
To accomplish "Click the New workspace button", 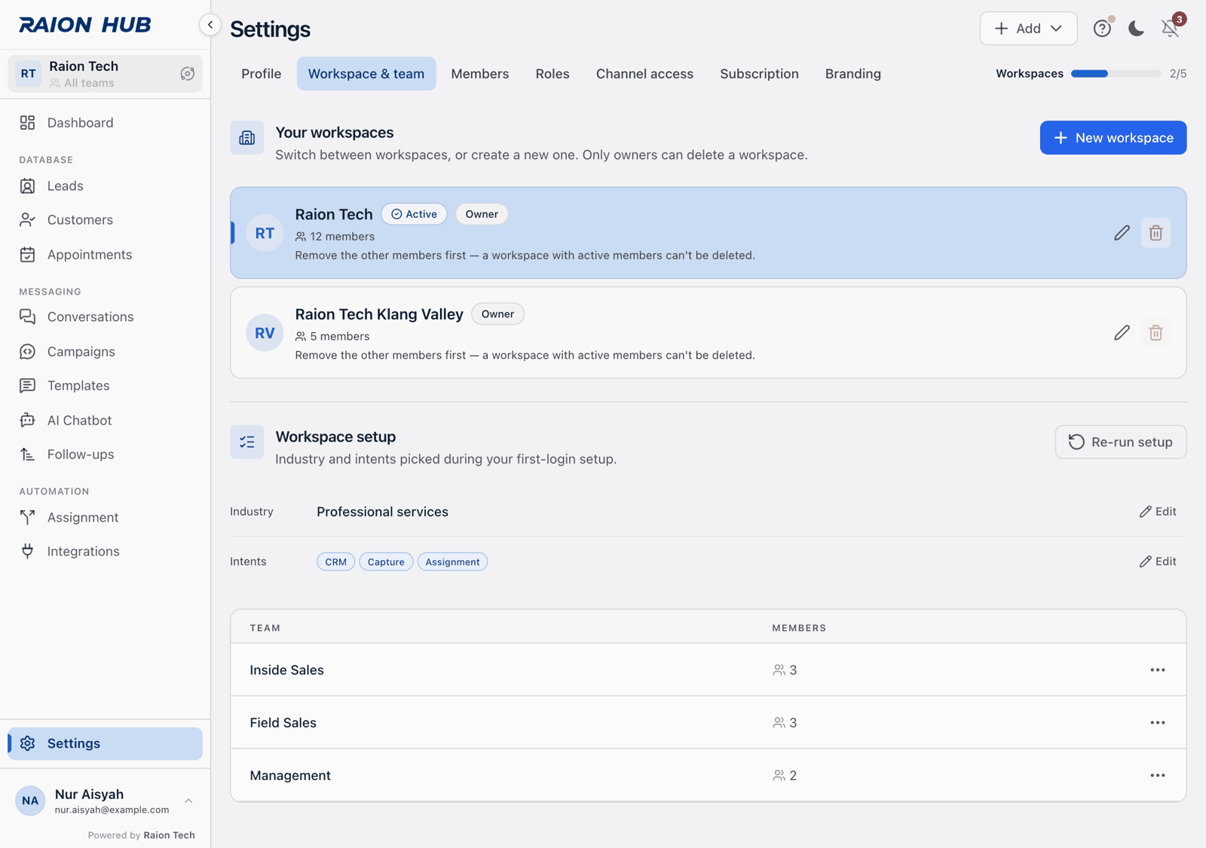I will (1113, 138).
